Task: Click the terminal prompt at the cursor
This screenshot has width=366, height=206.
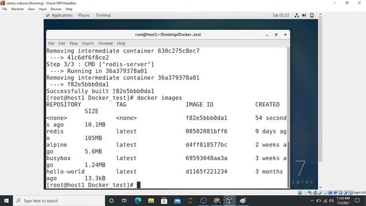Action: pyautogui.click(x=138, y=185)
